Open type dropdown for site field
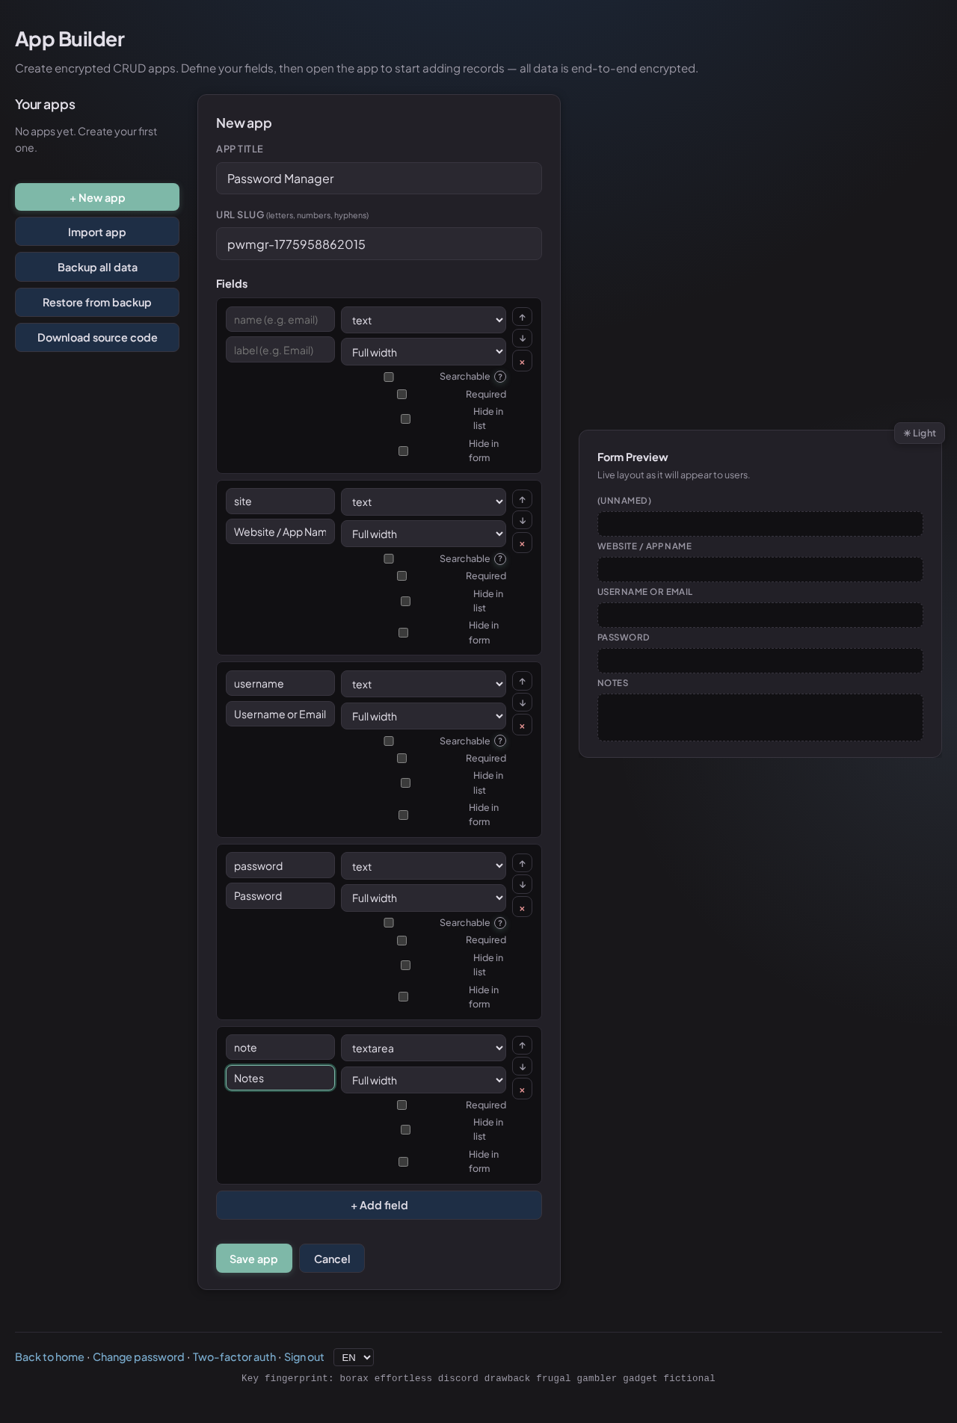957x1423 pixels. click(x=423, y=502)
